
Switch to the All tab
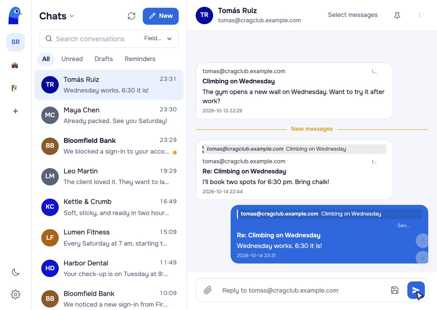click(46, 59)
